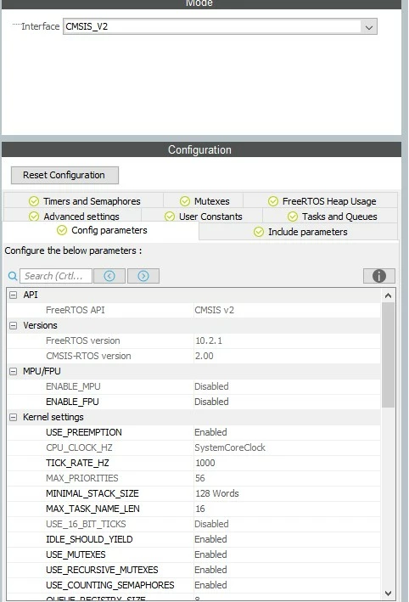Click the parameter search field
Image resolution: width=409 pixels, height=602 pixels.
coord(56,276)
